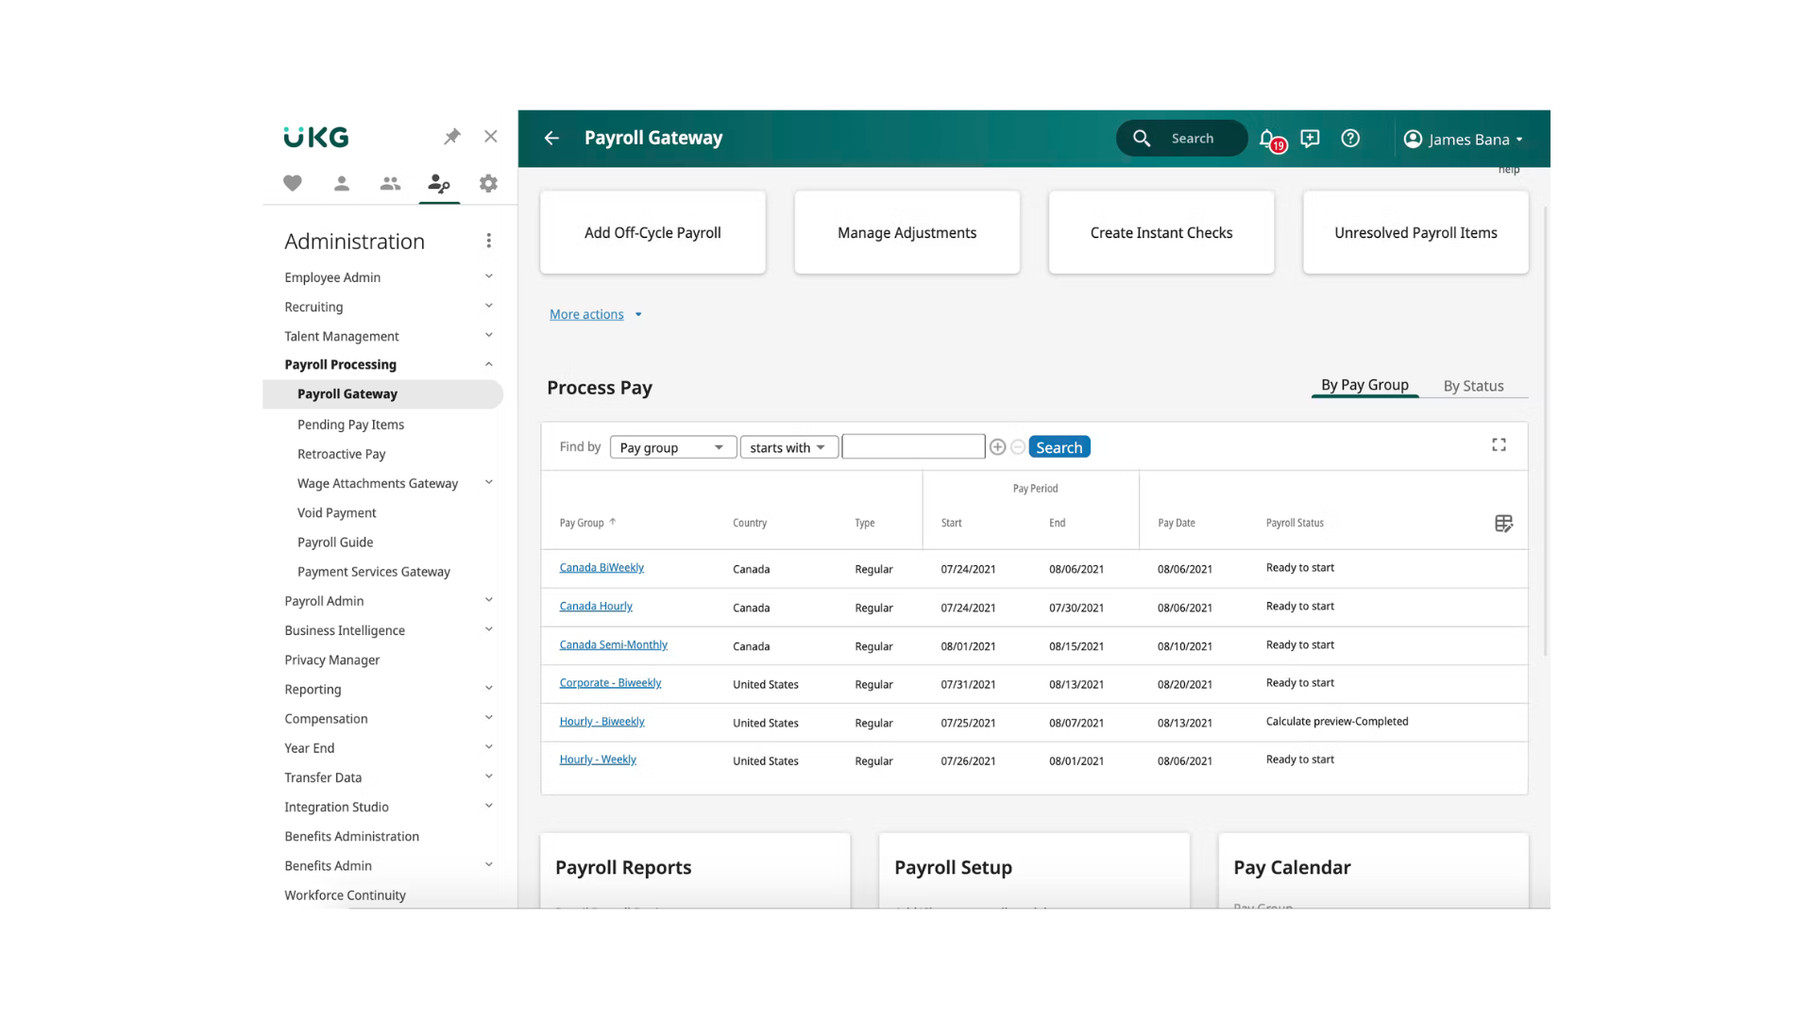Image resolution: width=1813 pixels, height=1019 pixels.
Task: Open the starts with operator dropdown
Action: tap(788, 447)
